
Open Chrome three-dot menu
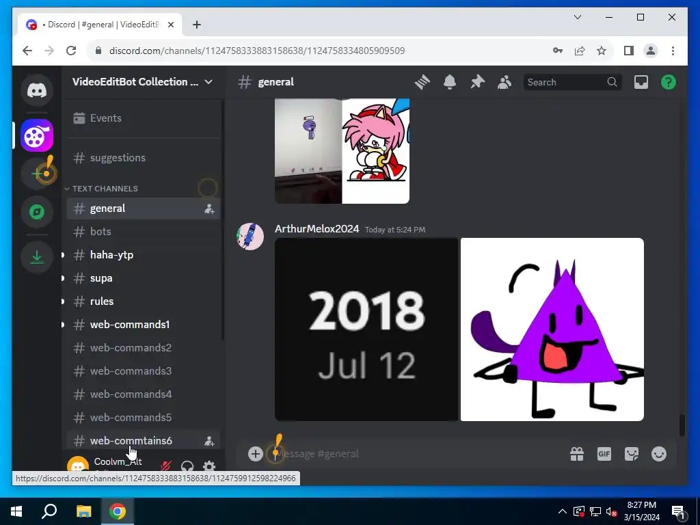tap(673, 51)
